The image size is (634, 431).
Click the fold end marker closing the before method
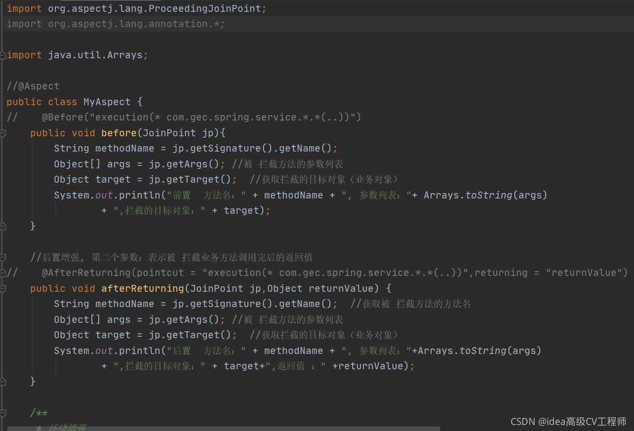[2, 226]
